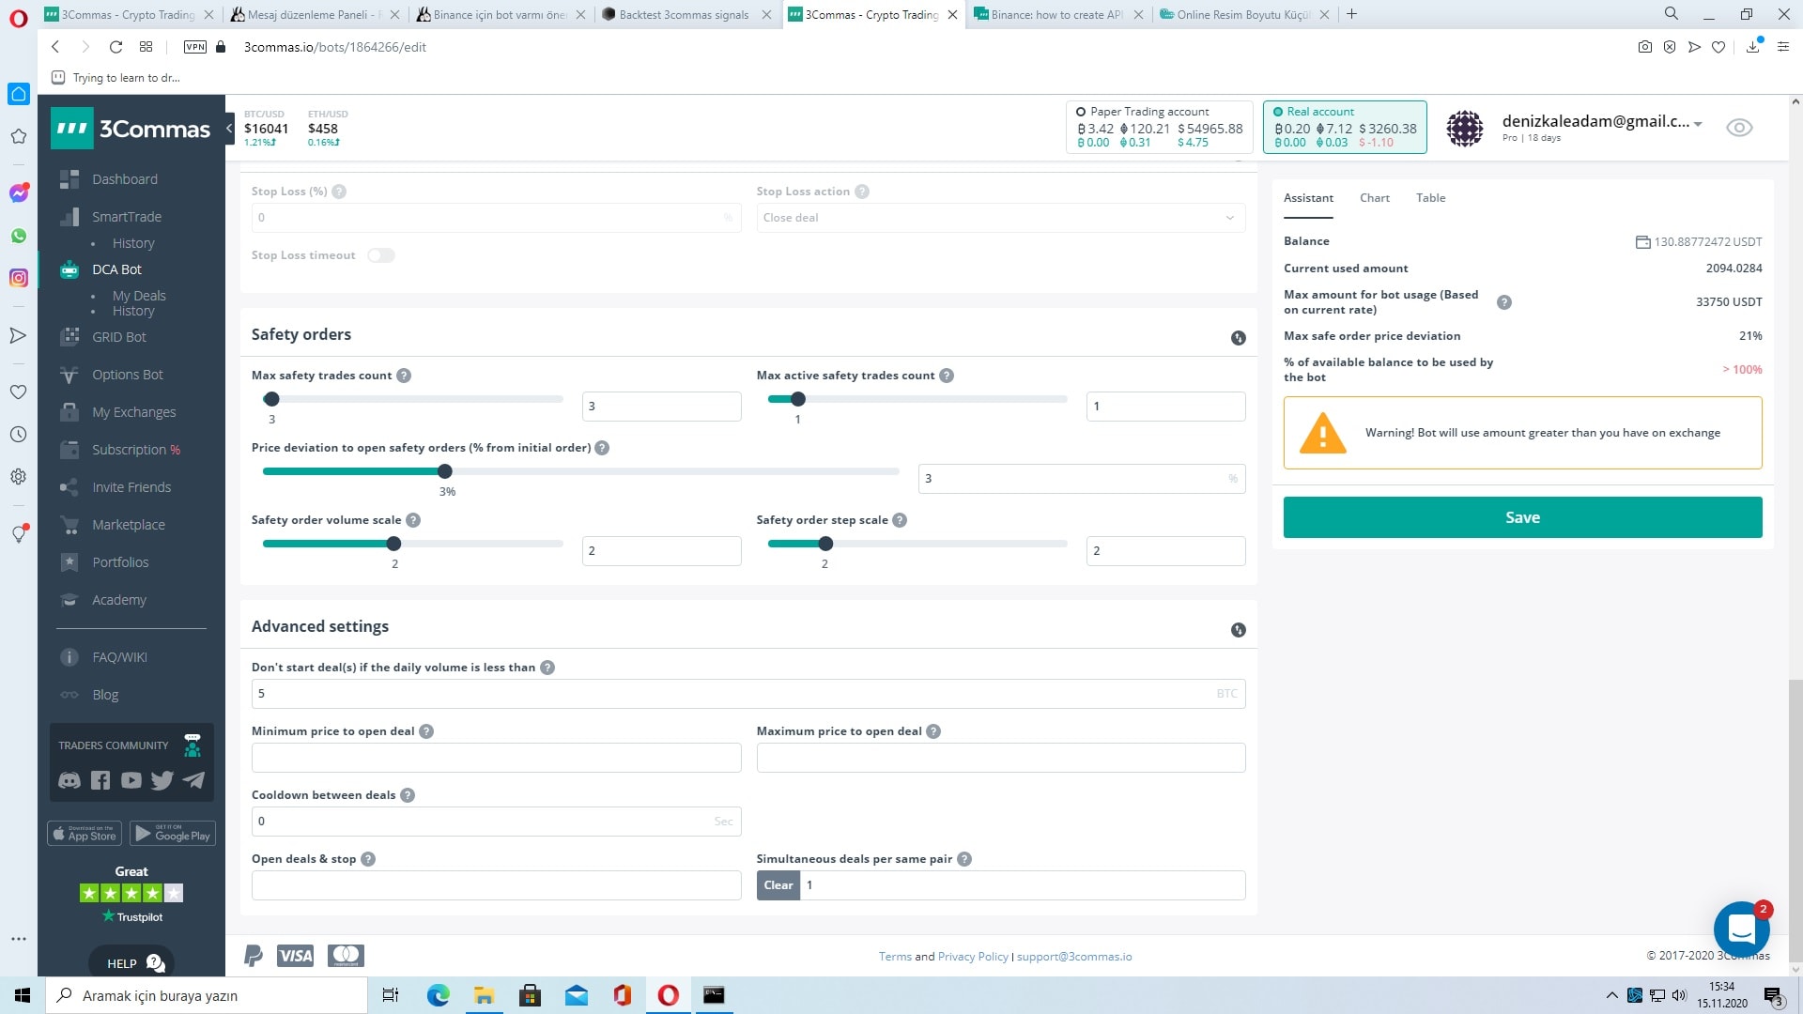
Task: Show help for Stop Loss action
Action: click(861, 192)
